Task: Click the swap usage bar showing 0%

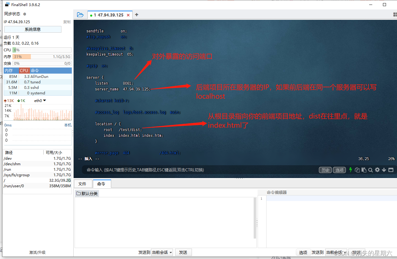Action: coord(42,64)
